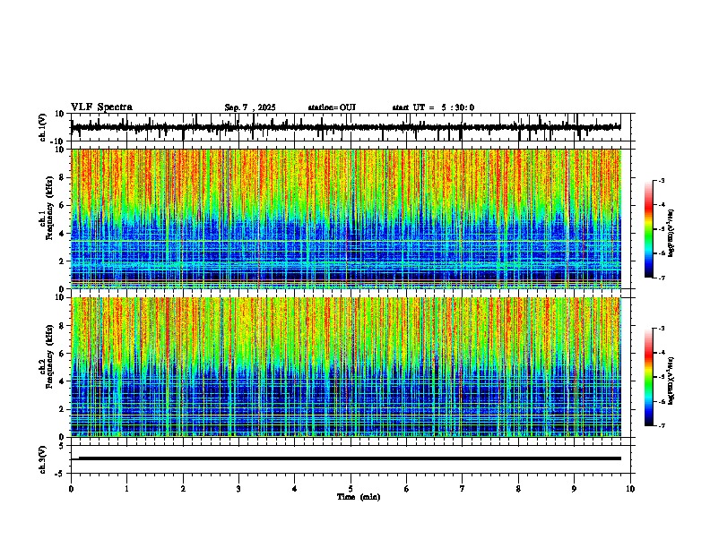Click the "ch.1 Frequency (kHz)" axis label
The height and width of the screenshot is (548, 710).
pyautogui.click(x=47, y=208)
